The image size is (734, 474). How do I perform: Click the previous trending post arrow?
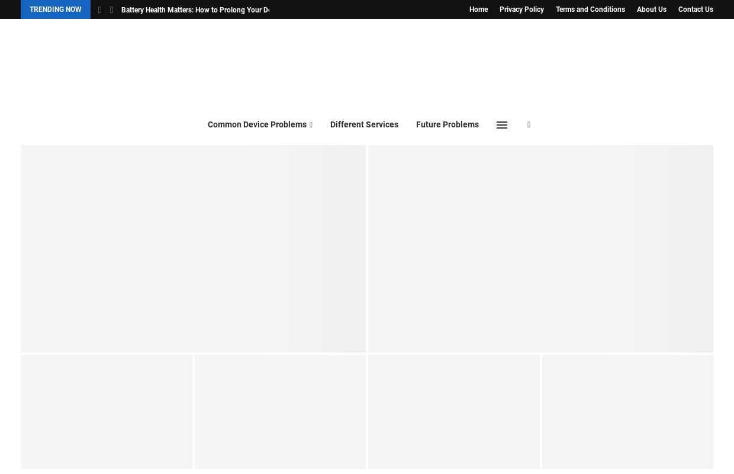coord(99,10)
